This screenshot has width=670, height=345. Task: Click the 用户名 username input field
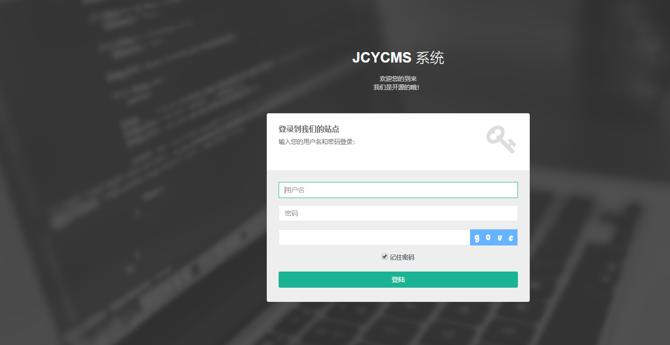pos(398,190)
